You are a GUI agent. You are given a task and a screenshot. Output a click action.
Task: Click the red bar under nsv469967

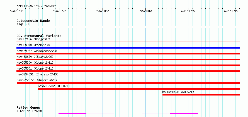(128, 54)
